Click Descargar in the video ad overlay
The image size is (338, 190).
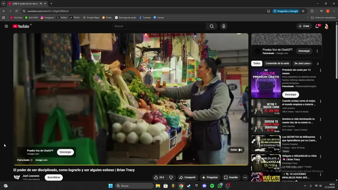pos(65,152)
